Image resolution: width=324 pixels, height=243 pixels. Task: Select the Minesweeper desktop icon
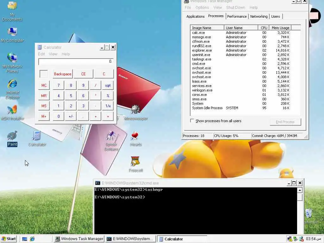(135, 113)
